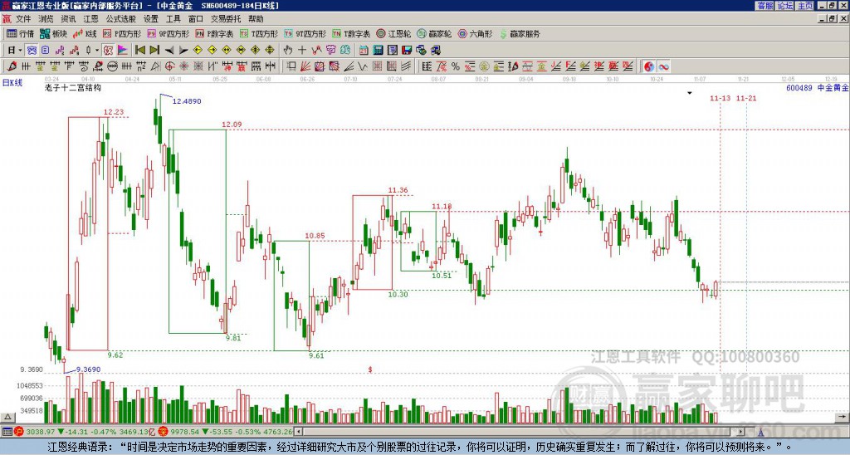Click the gold 金 circle ratio tool

[x=484, y=66]
